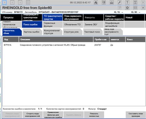Switch to session number 2 icon
The image size is (146, 119).
click(x=12, y=2)
